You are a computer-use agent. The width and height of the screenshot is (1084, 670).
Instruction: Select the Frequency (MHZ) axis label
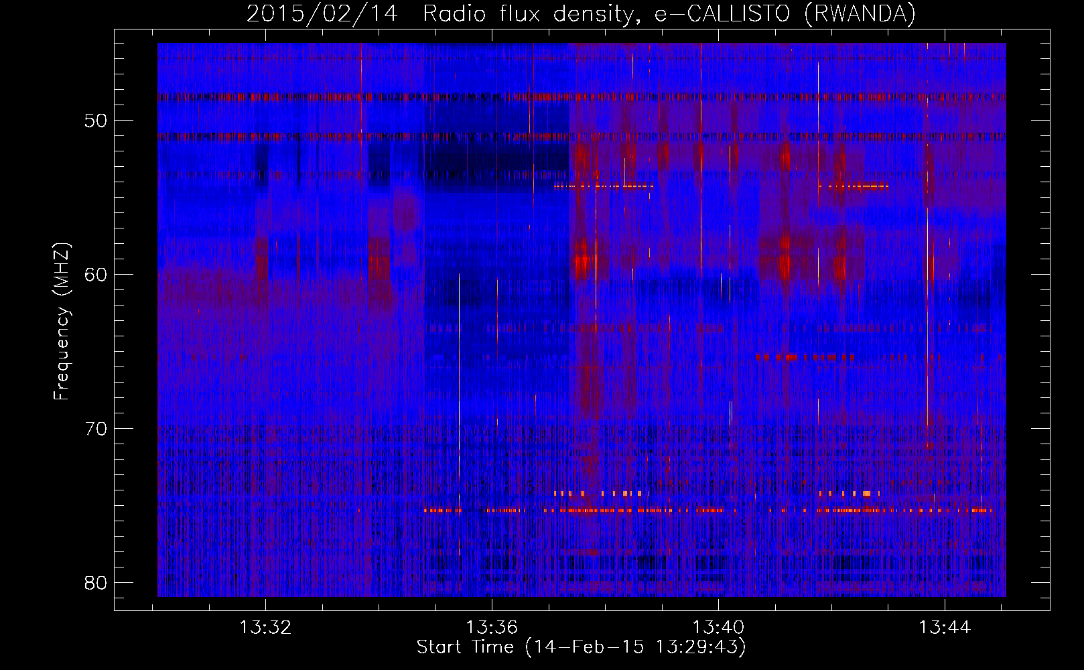click(x=62, y=322)
